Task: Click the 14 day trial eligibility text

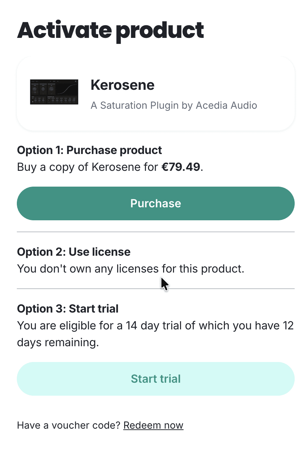Action: (x=155, y=326)
